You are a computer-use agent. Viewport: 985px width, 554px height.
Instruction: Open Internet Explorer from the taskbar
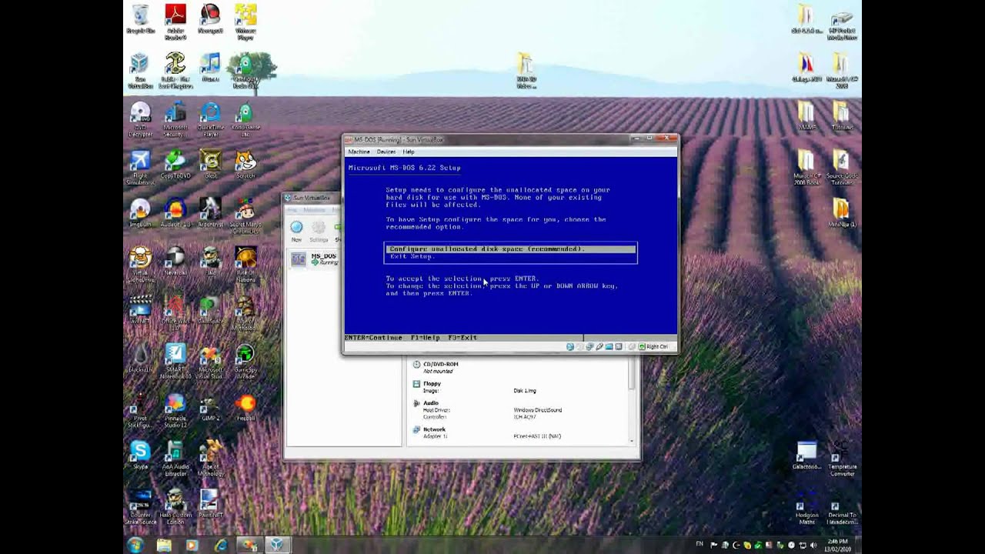(x=221, y=545)
